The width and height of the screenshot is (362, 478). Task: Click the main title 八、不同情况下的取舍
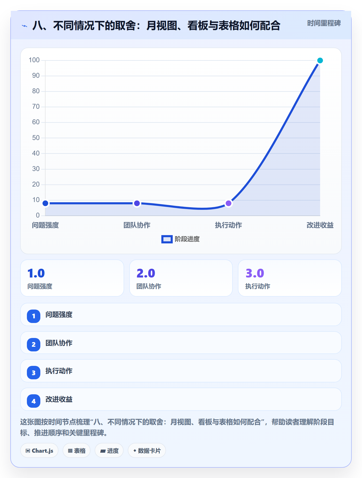[156, 26]
